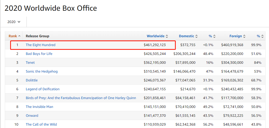Viewport: 269px width, 128px height.
Task: Select worldwide value $362,195,000
Action: pyautogui.click(x=155, y=62)
